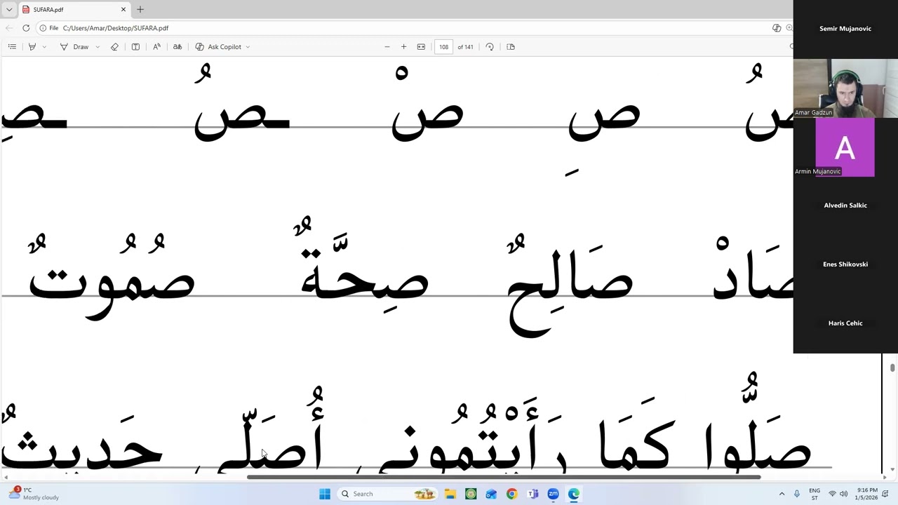Open the table of contents panel
This screenshot has height=505, width=898.
12,46
